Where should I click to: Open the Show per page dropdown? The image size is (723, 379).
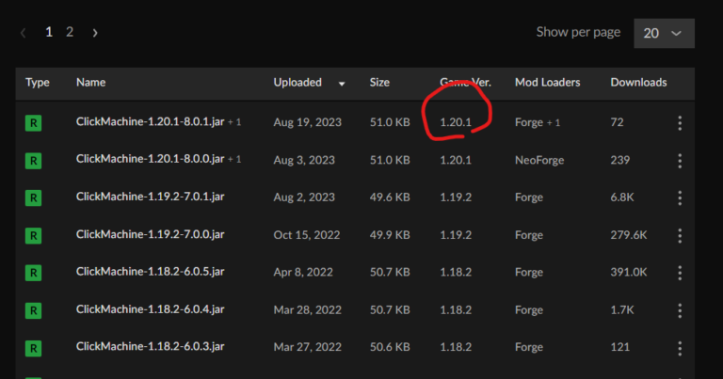coord(664,32)
